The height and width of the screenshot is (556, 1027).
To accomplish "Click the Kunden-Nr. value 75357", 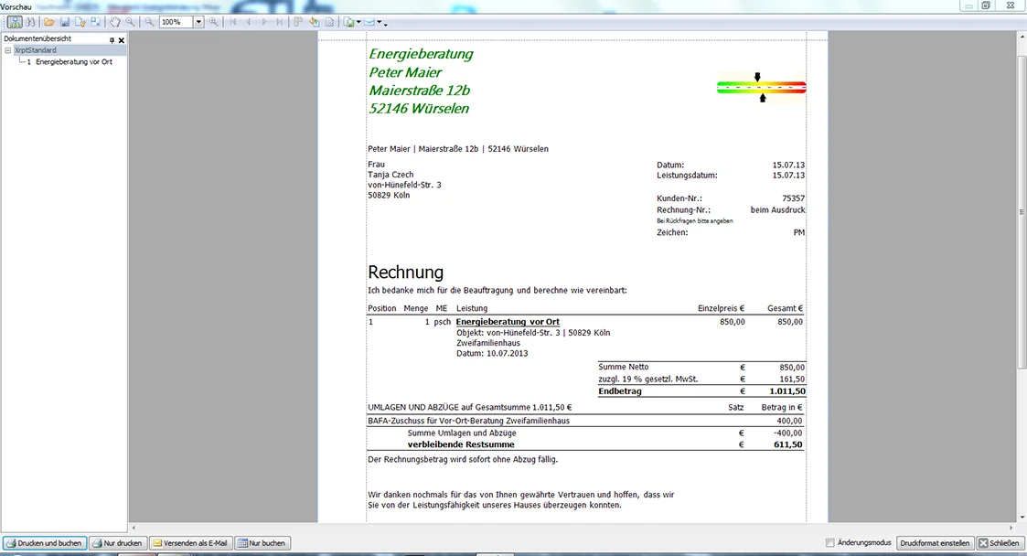I will tap(793, 198).
